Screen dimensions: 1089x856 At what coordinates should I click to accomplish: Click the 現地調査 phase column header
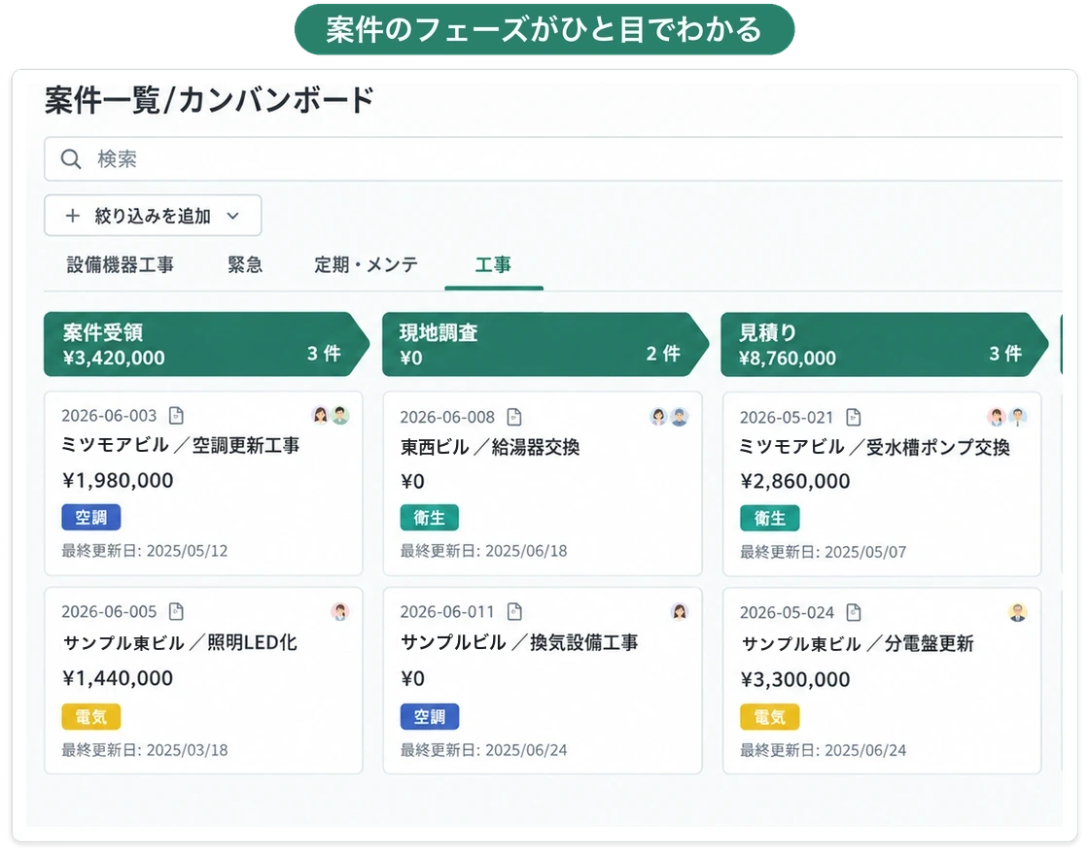544,344
